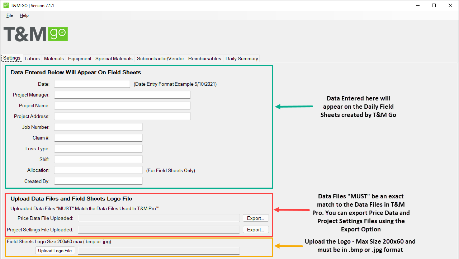Screen dimensions: 459x259
Task: Switch to the Reimbursables tab
Action: [205, 58]
